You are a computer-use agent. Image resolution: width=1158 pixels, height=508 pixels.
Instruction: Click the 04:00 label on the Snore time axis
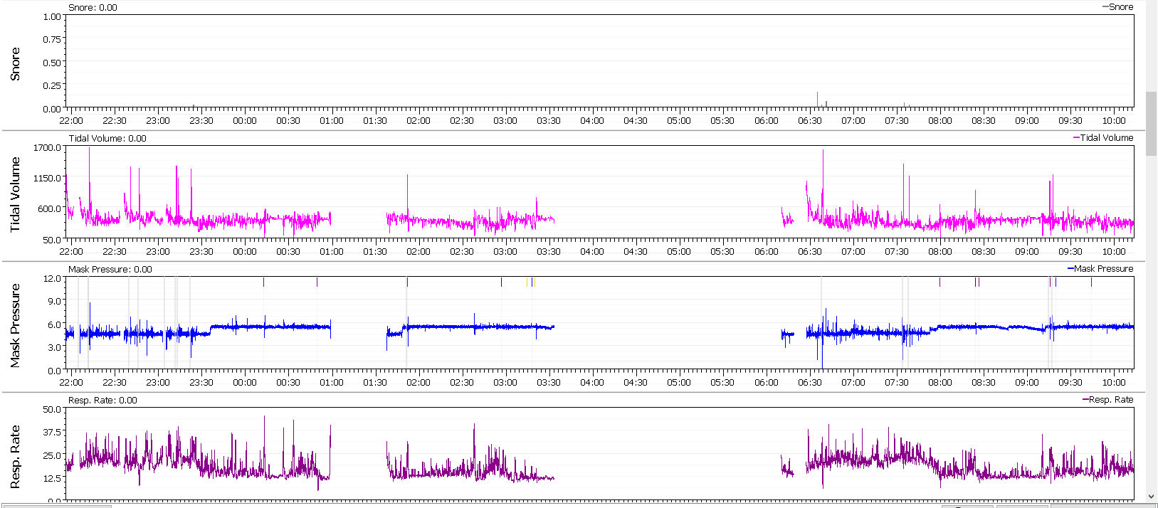(592, 120)
